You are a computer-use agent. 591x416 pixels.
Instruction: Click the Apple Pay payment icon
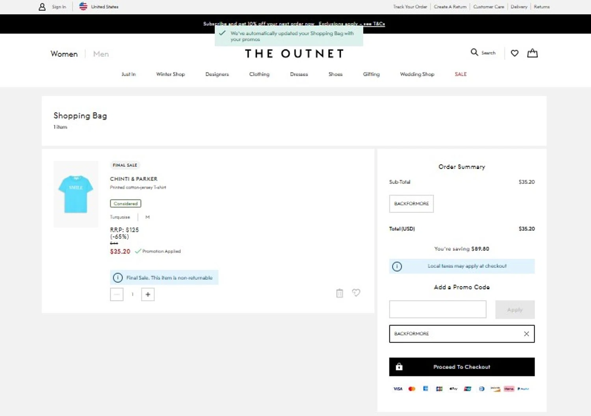pos(453,389)
